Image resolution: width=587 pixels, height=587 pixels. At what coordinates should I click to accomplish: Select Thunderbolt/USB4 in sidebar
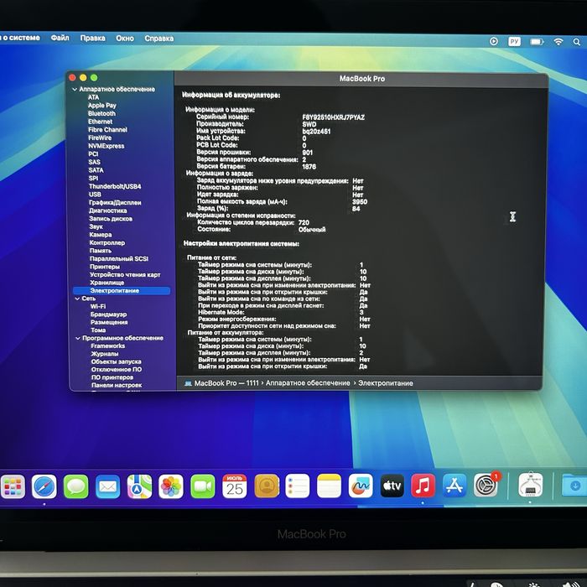(115, 186)
